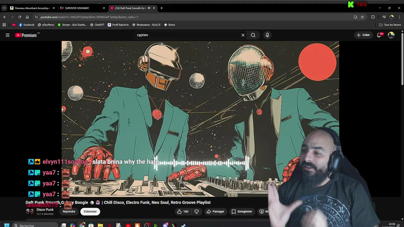Like the video with thumbs up
Image resolution: width=404 pixels, height=227 pixels.
click(x=182, y=212)
